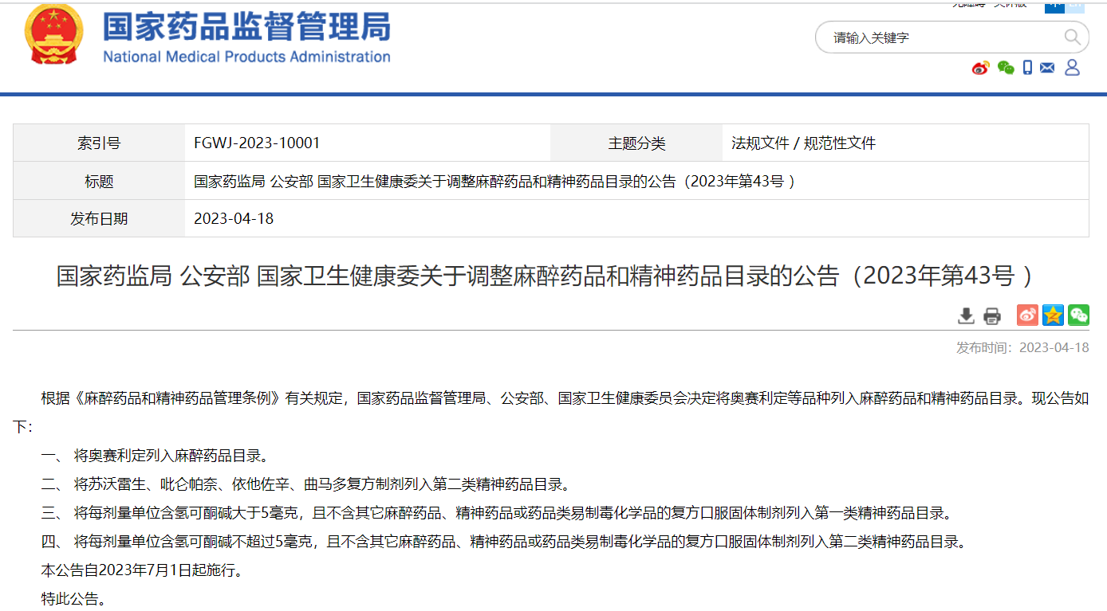Click the 主题分类 table label
Image resolution: width=1107 pixels, height=611 pixels.
[636, 143]
